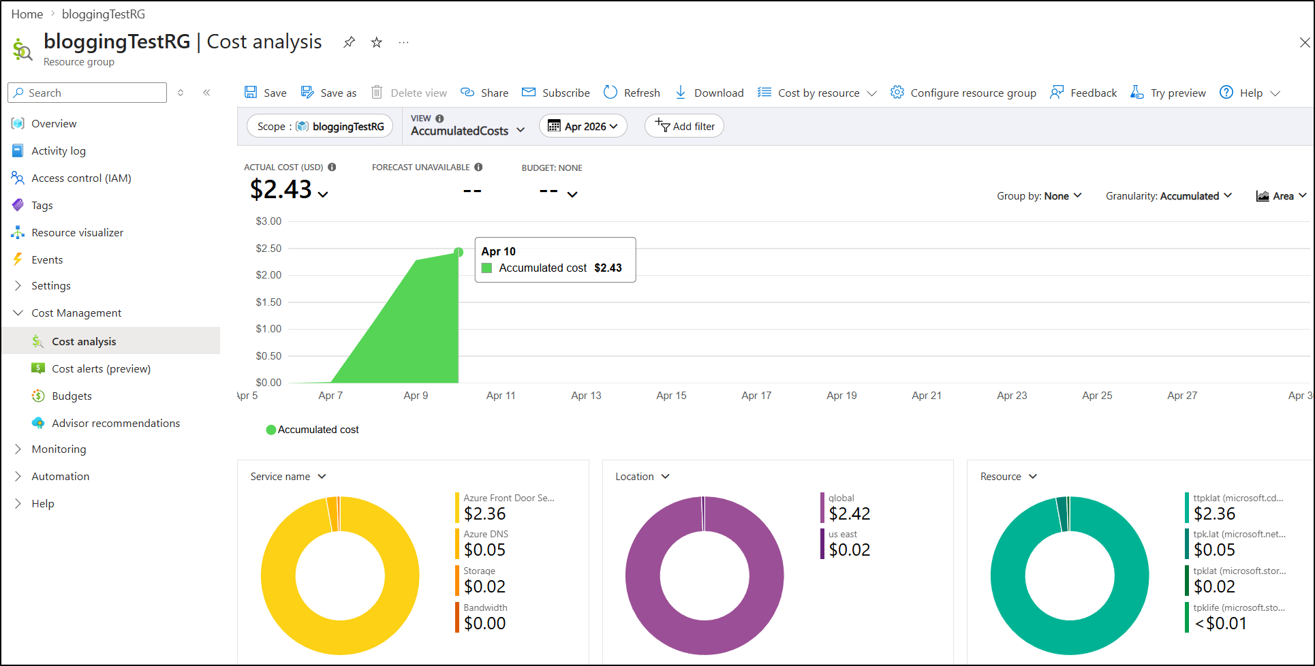Open Budgets in the sidebar
Viewport: 1315px width, 666px height.
coord(72,396)
